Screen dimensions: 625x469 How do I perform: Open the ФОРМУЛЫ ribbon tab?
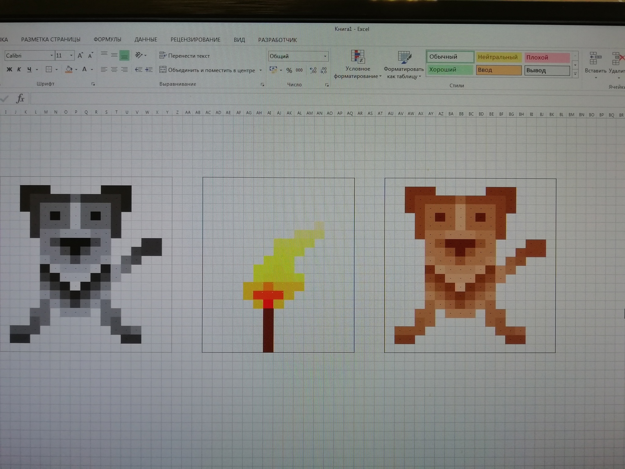point(107,39)
